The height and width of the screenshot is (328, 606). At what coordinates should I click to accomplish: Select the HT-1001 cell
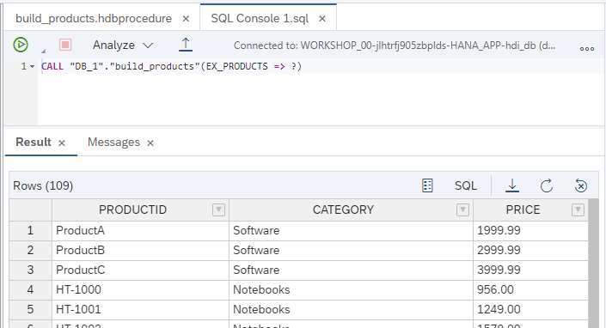click(141, 309)
